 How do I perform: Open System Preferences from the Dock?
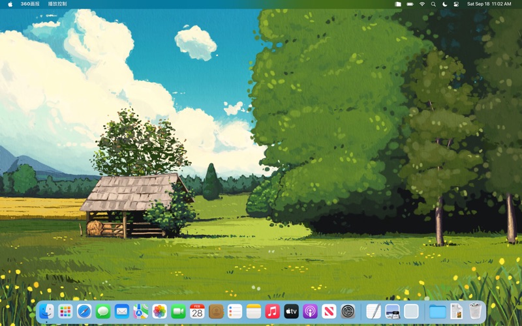coord(348,312)
